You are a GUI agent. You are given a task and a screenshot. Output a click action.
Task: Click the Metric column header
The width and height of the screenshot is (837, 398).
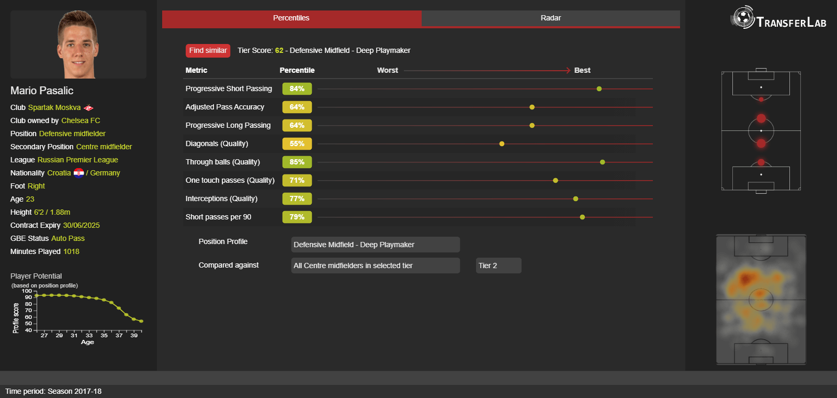point(196,70)
